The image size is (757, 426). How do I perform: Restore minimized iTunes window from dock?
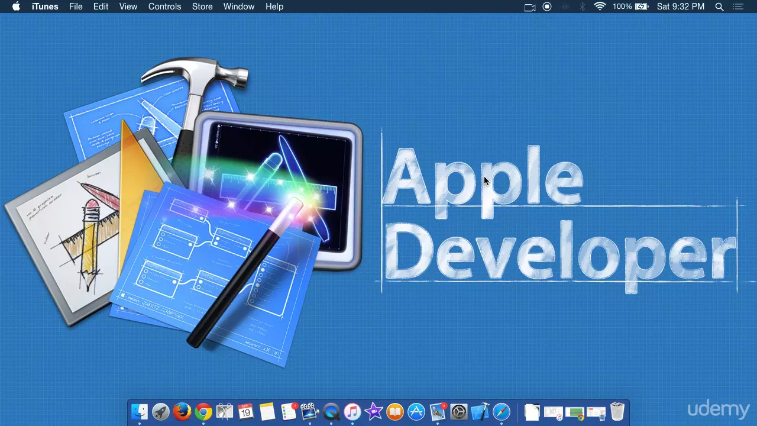[553, 413]
